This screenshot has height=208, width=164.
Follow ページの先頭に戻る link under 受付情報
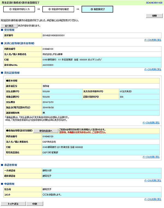click(153, 40)
